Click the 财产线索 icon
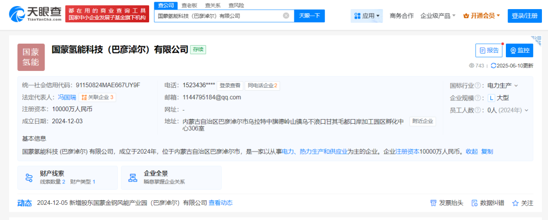548x220 pixels. pyautogui.click(x=29, y=177)
